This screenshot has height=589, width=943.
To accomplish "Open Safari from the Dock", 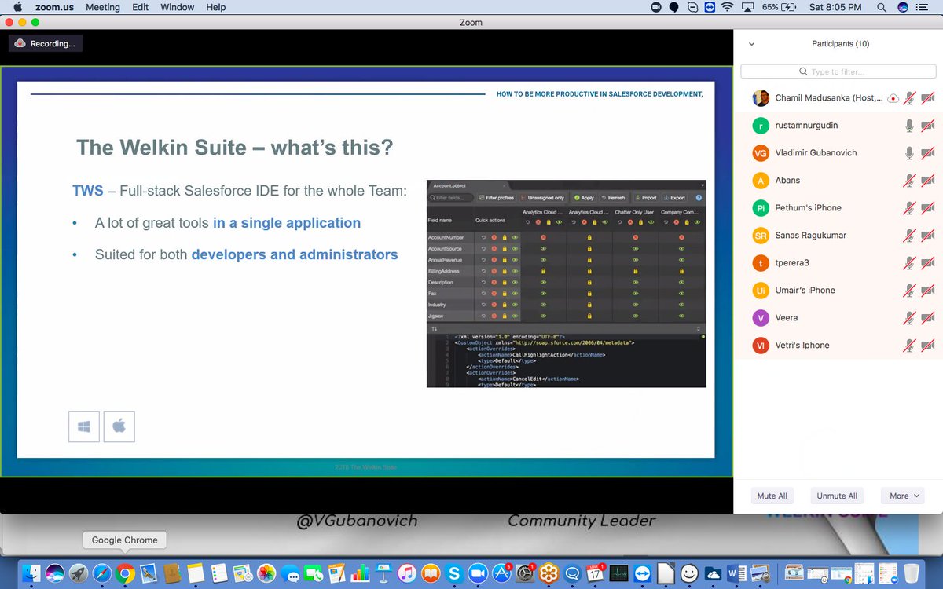I will coord(101,573).
